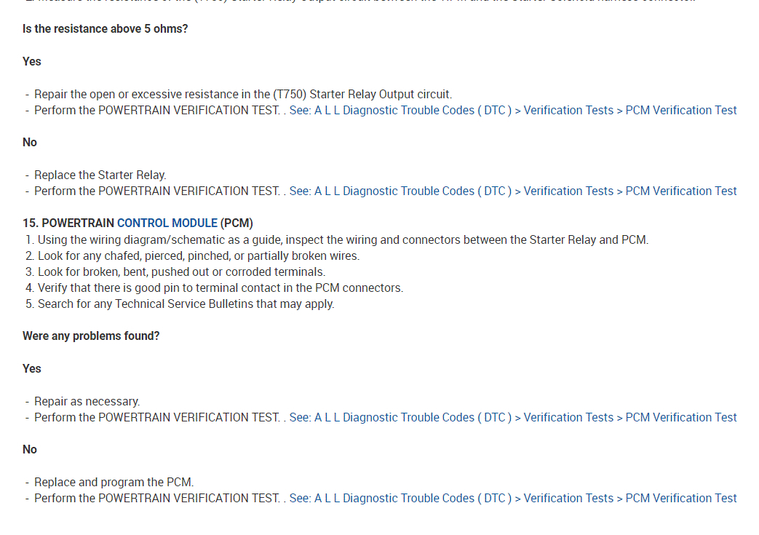Click "Yes" above "Repair as necessary"
Screen dimensions: 759x535
pos(32,369)
